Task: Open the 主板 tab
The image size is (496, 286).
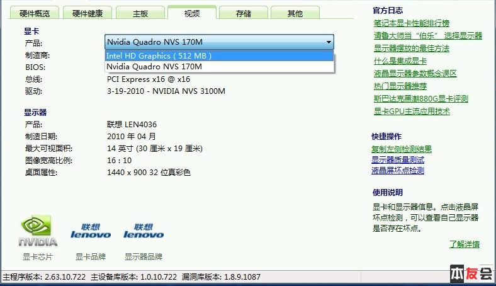Action: point(140,13)
